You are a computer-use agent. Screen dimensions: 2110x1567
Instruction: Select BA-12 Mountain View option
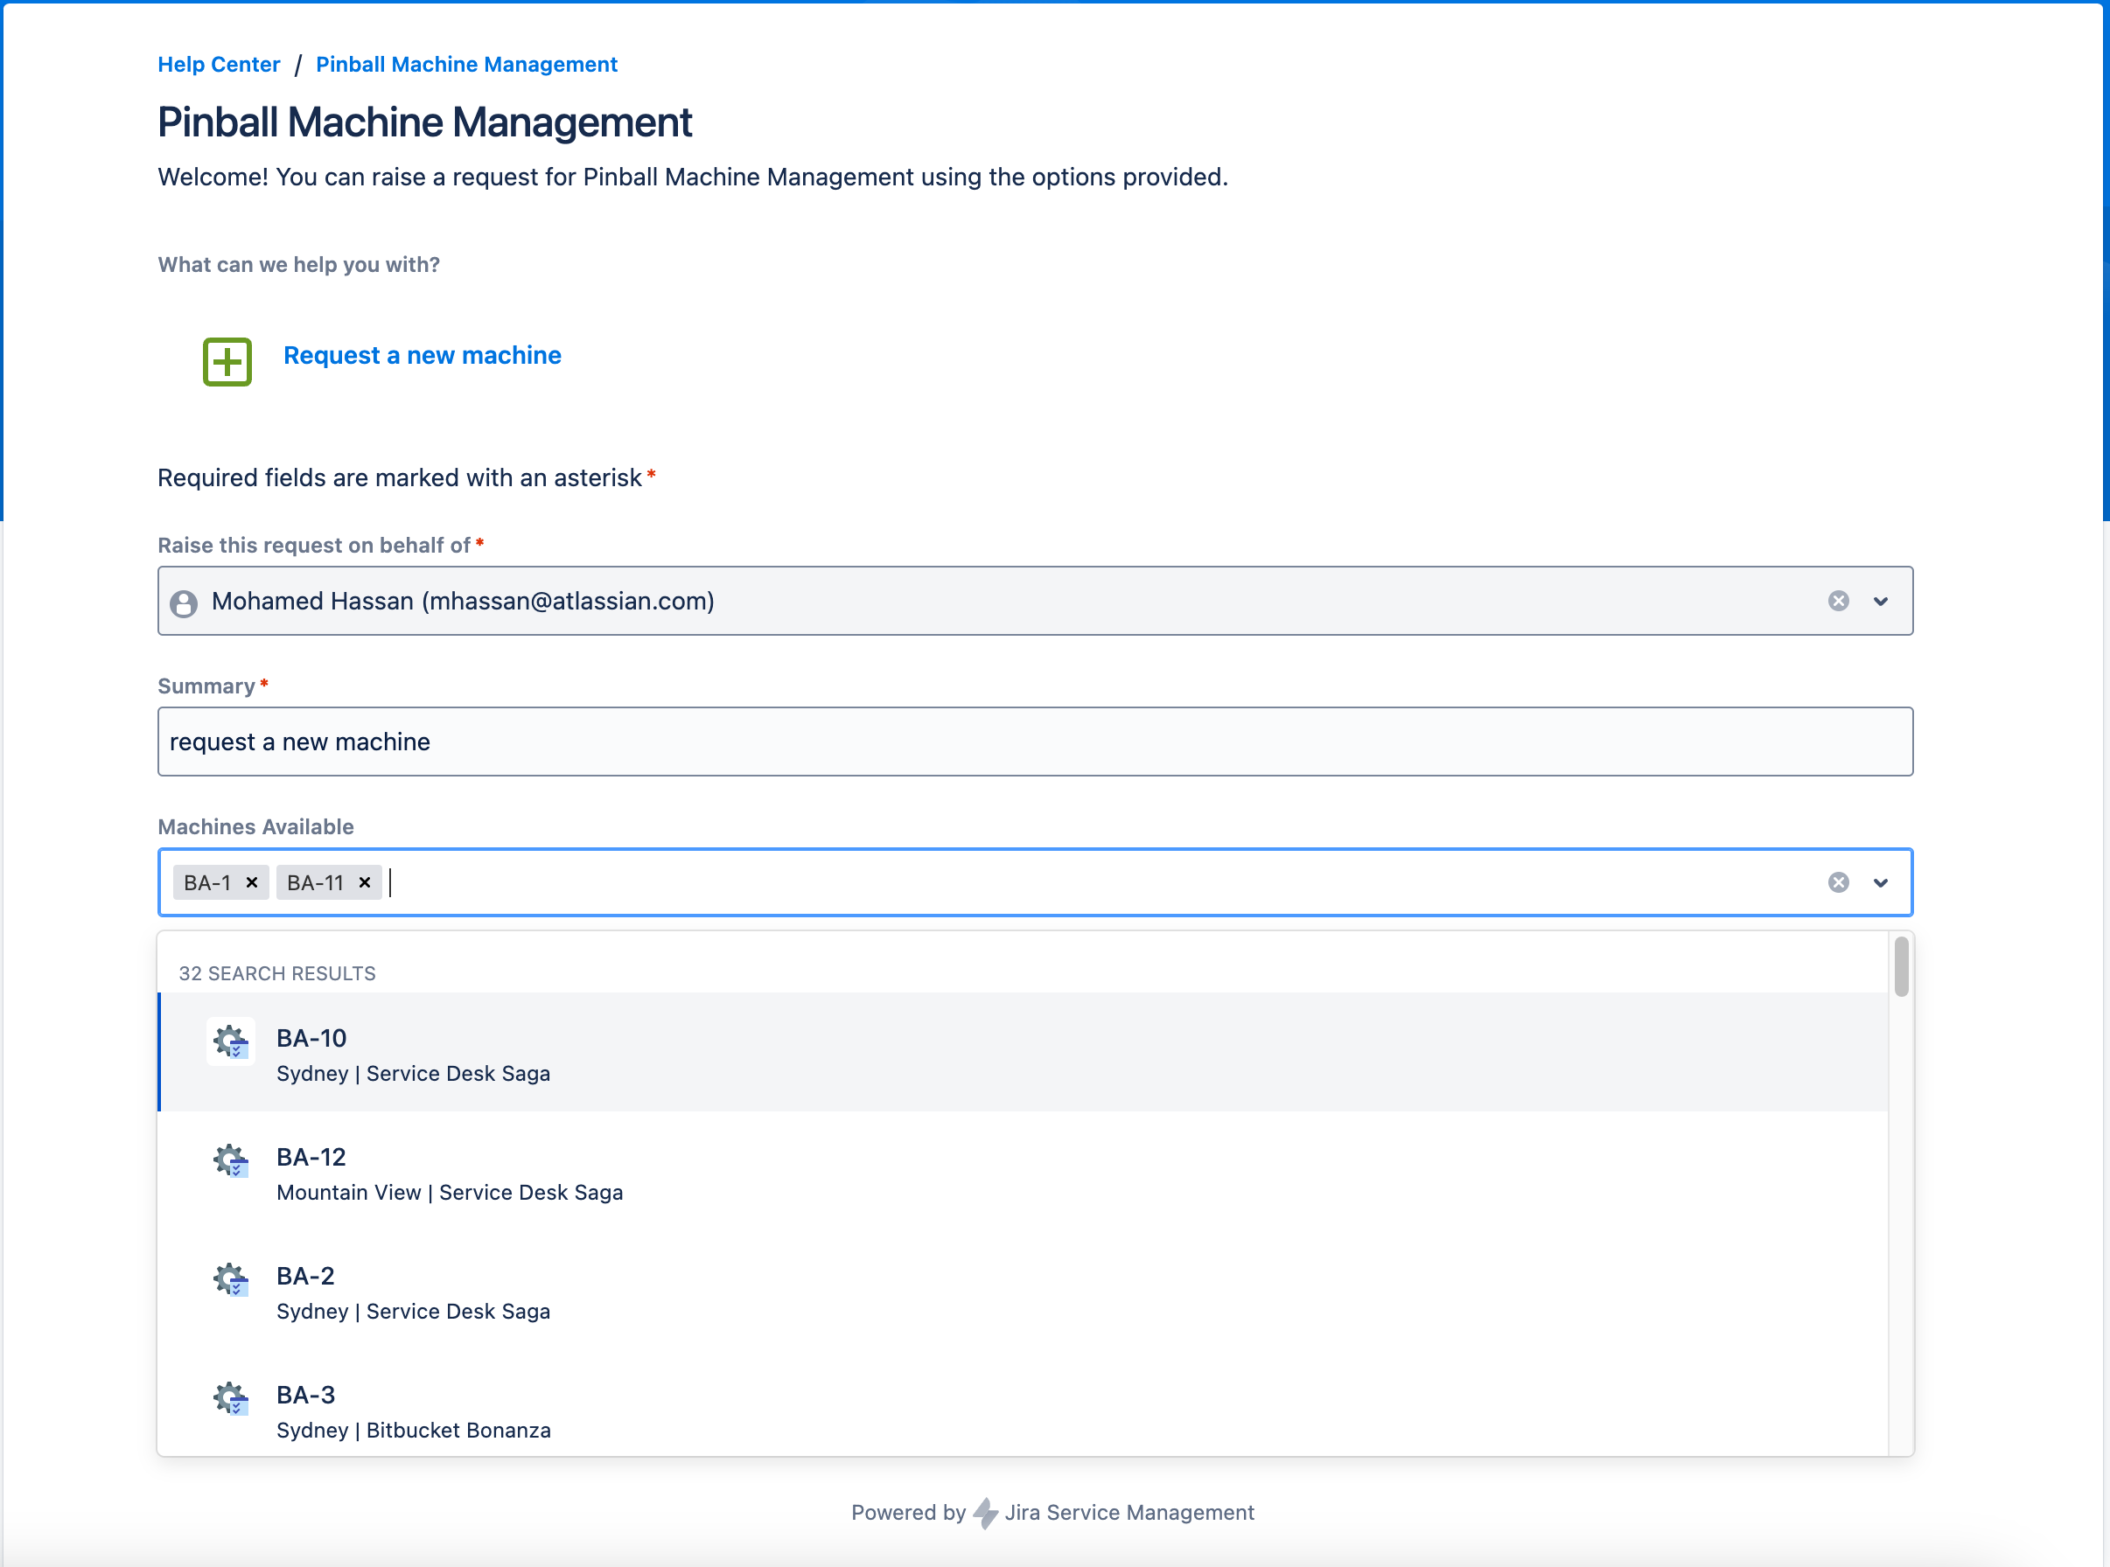point(450,1173)
